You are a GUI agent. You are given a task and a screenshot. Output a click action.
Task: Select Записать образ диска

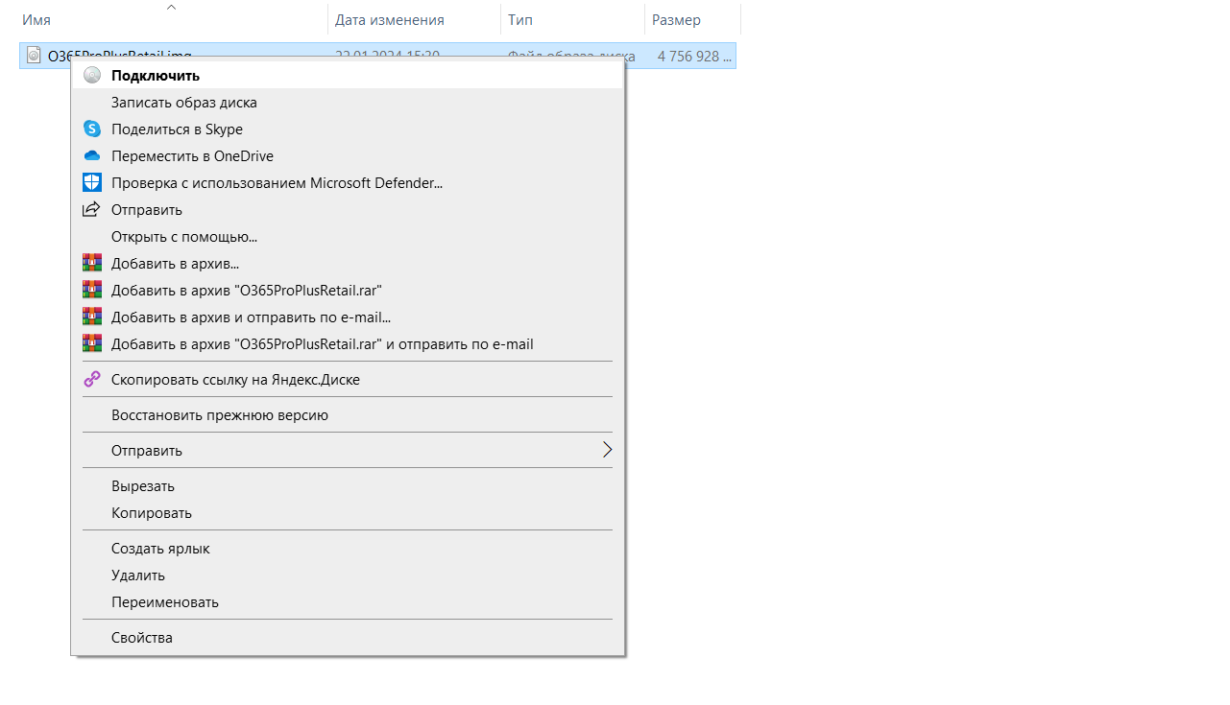(x=184, y=103)
